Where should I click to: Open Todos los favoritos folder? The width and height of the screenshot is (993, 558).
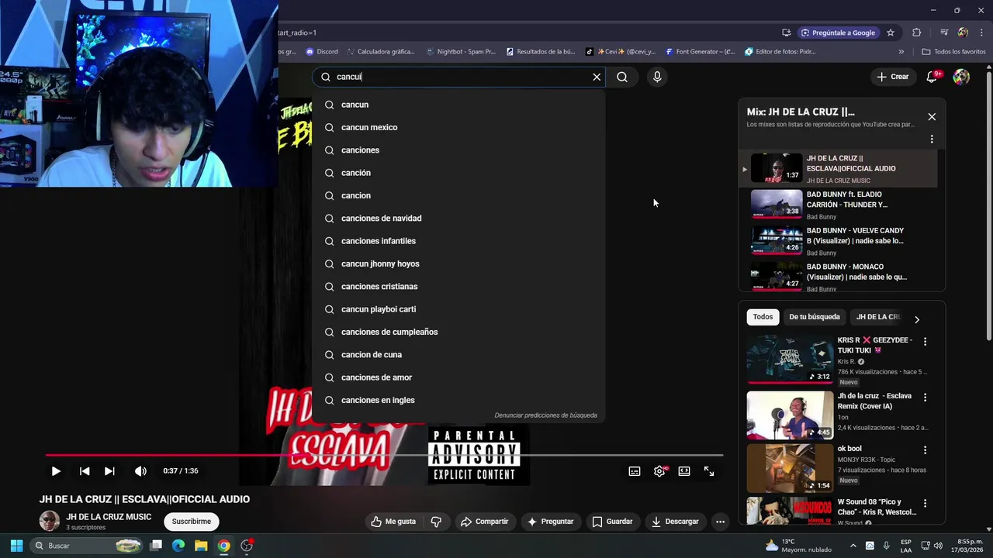click(x=953, y=52)
